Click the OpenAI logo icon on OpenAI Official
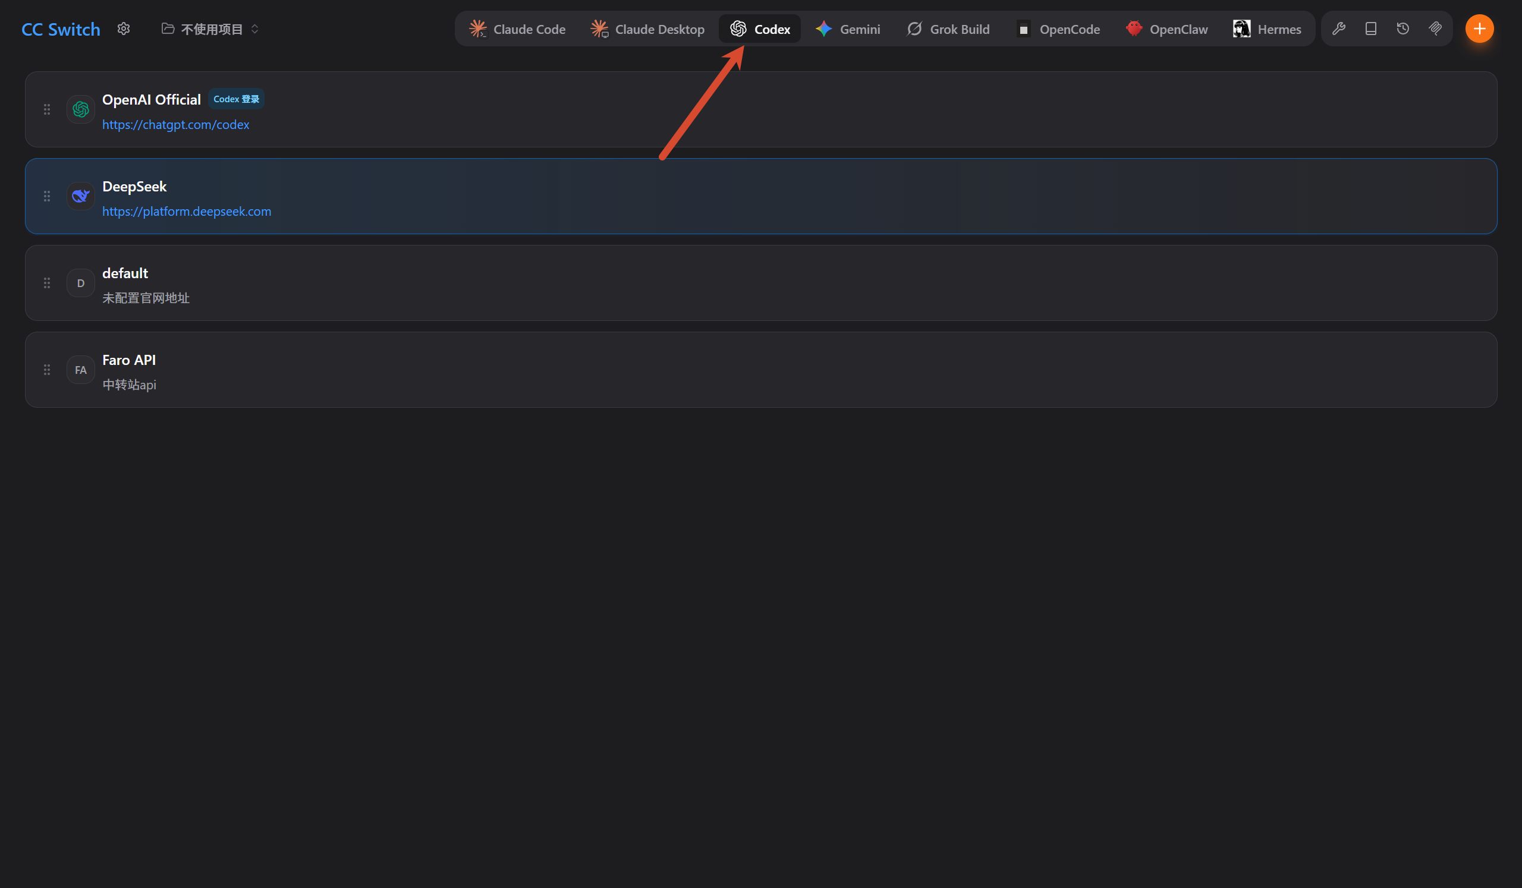 (x=80, y=109)
